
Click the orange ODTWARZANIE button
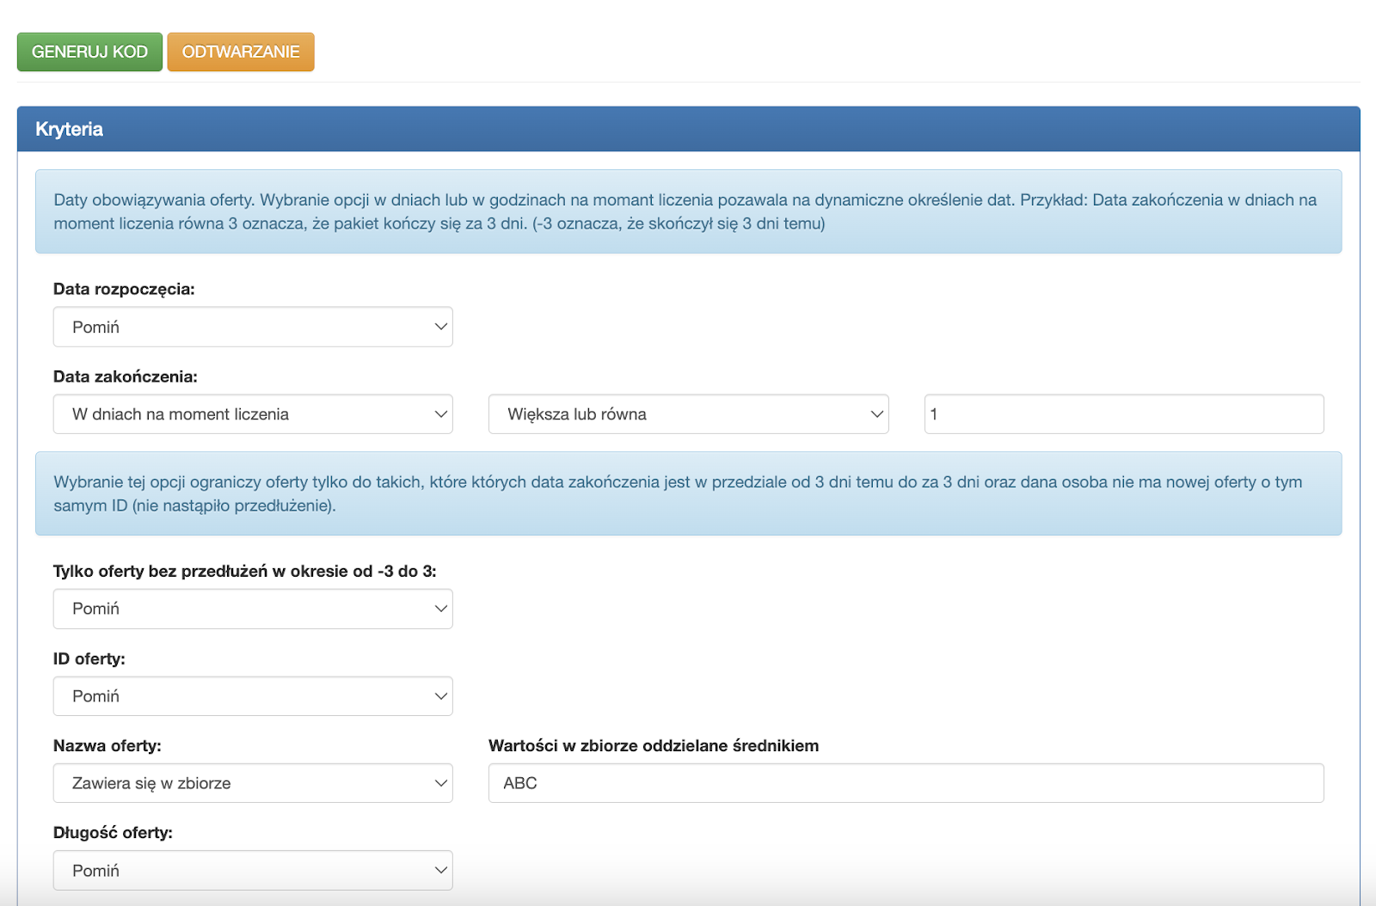[x=241, y=52]
